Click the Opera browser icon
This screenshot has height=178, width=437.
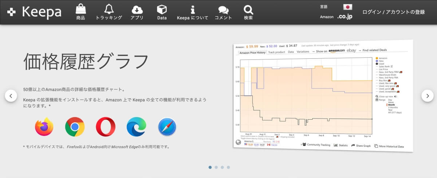coord(106,127)
